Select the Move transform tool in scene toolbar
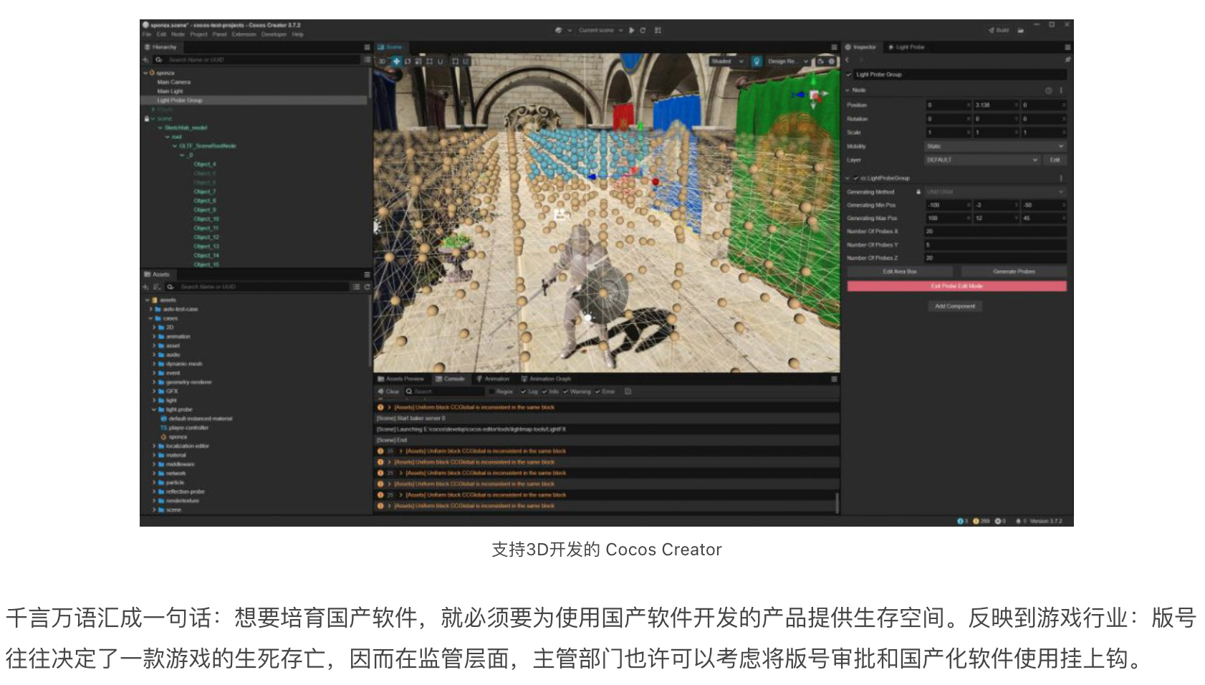 point(395,62)
